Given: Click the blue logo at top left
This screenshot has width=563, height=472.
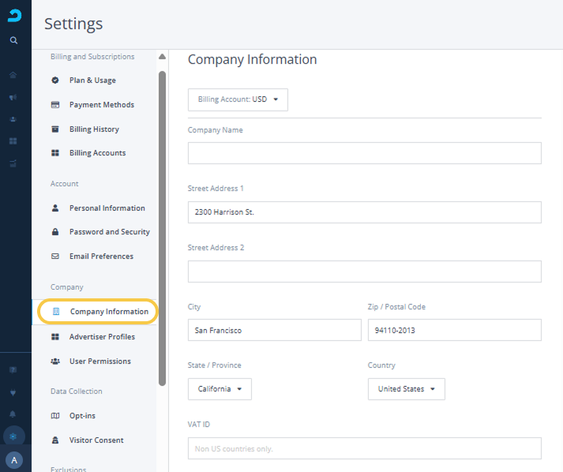Looking at the screenshot, I should pyautogui.click(x=14, y=15).
